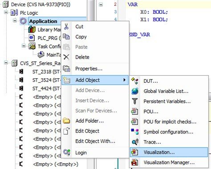Image resolution: width=211 pixels, height=169 pixels.
Task: Click the Device icon in tree
Action: click(6, 4)
